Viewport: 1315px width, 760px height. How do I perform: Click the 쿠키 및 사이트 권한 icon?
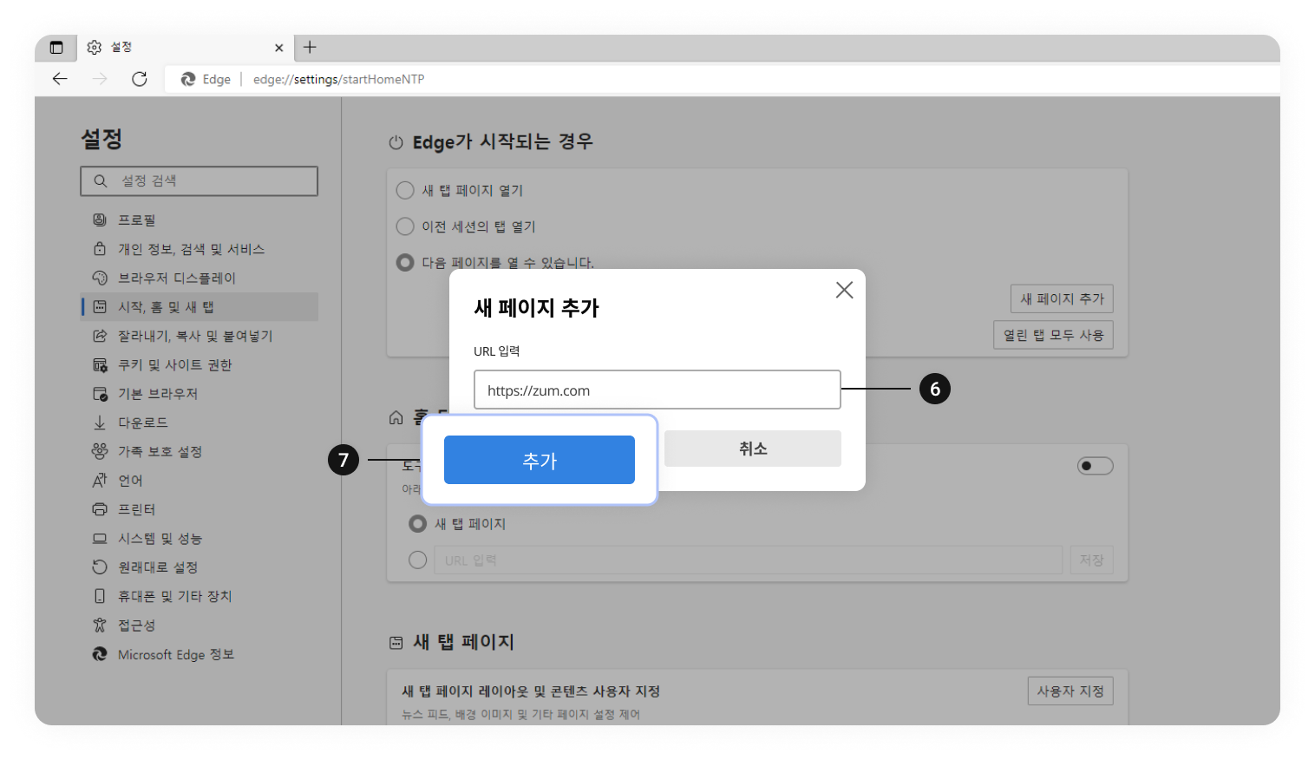coord(100,364)
